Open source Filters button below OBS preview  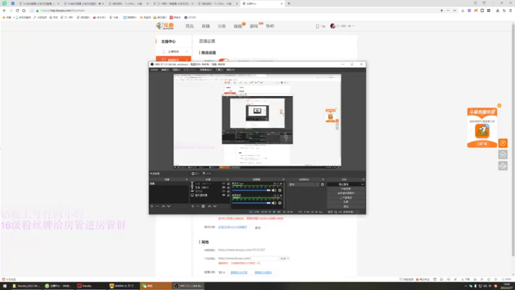207,173
